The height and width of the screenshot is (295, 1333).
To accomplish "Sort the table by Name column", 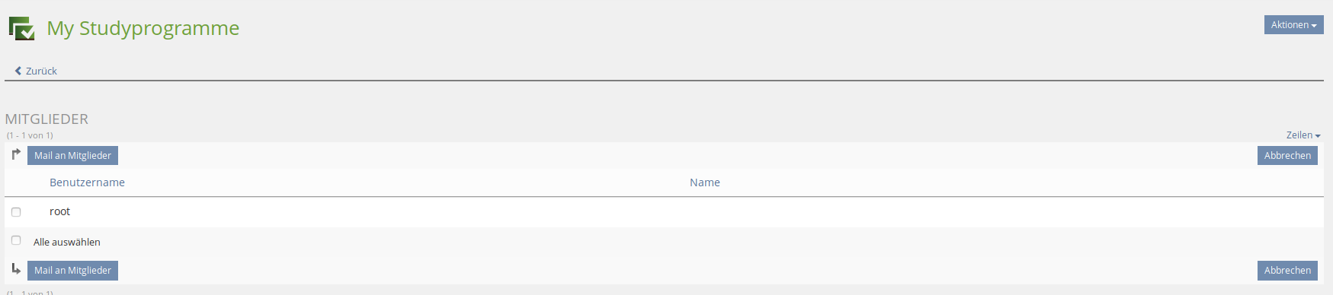I will click(x=705, y=182).
